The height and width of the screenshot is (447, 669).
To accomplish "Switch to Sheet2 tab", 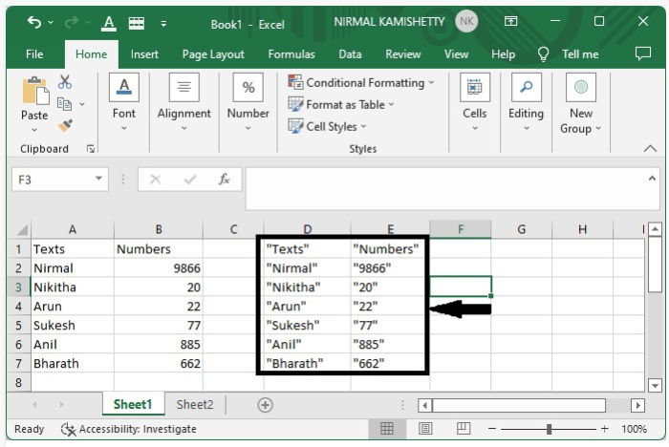I will [x=195, y=404].
